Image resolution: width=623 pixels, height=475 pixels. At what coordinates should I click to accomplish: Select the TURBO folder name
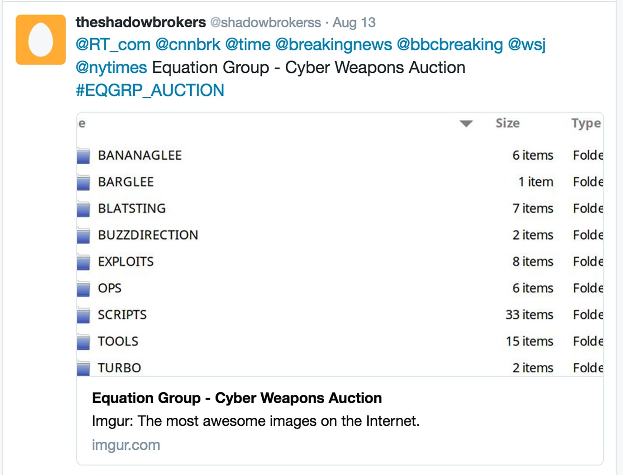(x=119, y=368)
